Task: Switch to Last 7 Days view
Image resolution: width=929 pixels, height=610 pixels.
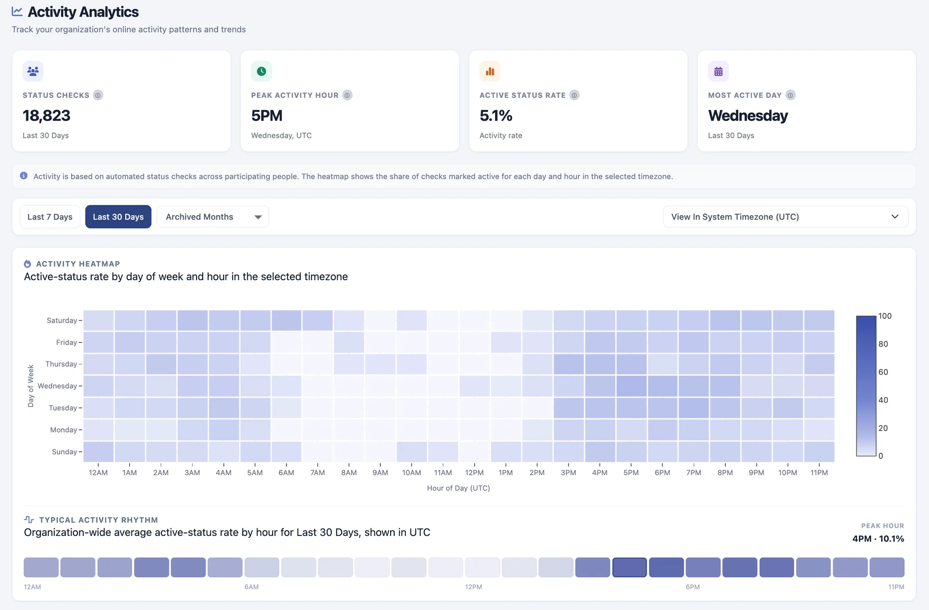Action: pyautogui.click(x=50, y=217)
